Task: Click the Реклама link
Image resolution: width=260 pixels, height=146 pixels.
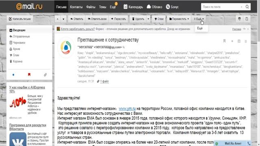Action: click(x=236, y=29)
